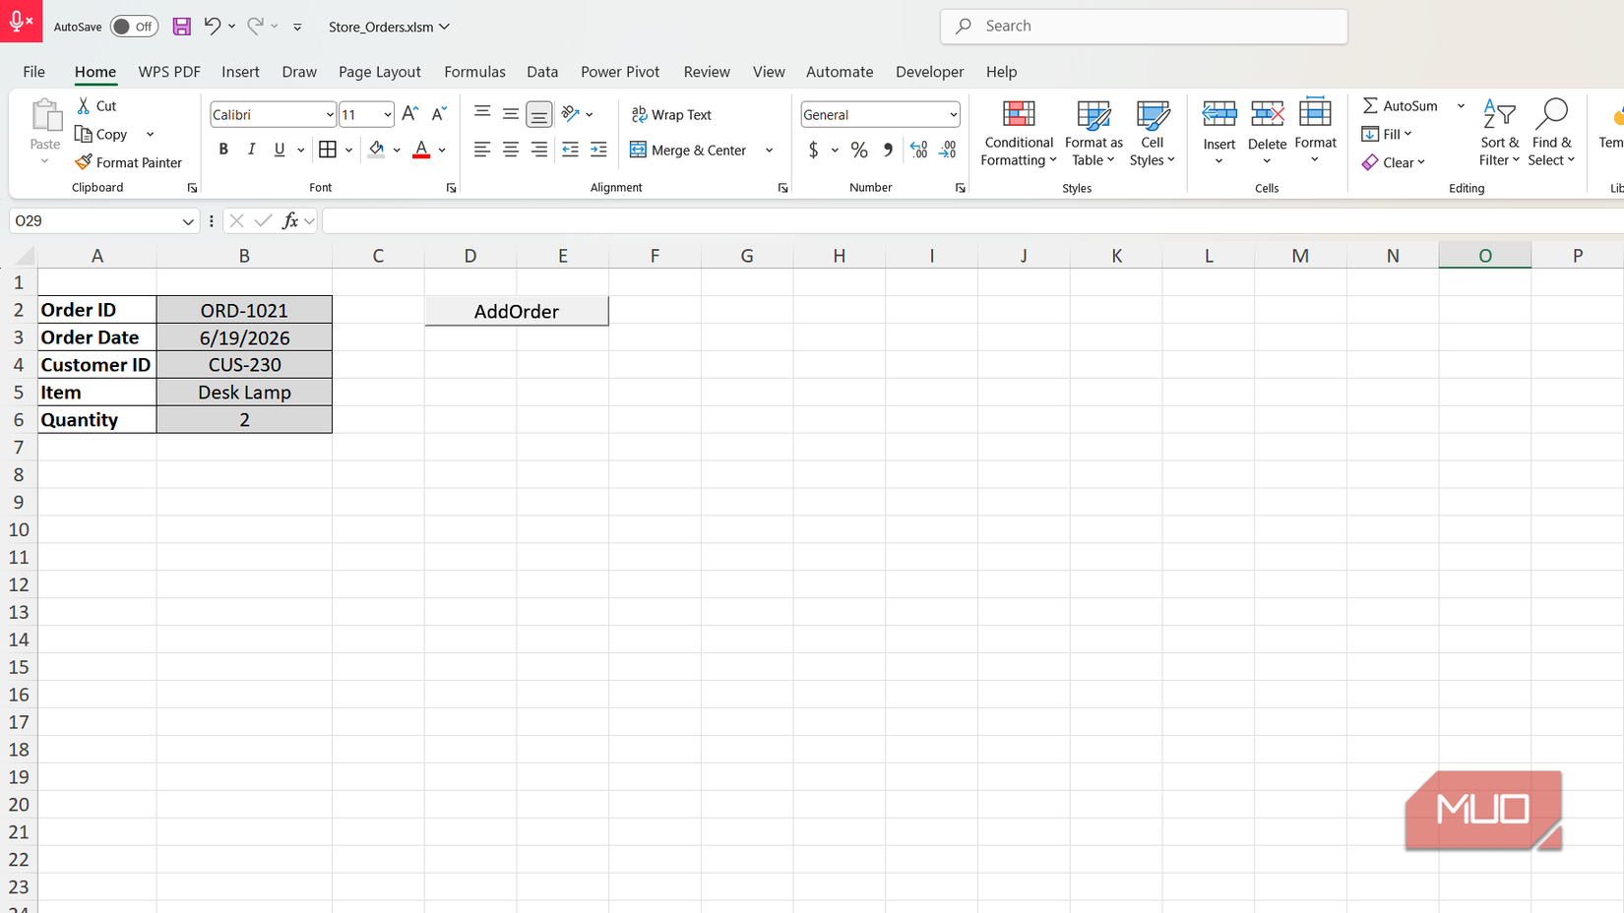Click the Decrease Decimal icon
This screenshot has width=1624, height=913.
pyautogui.click(x=948, y=150)
